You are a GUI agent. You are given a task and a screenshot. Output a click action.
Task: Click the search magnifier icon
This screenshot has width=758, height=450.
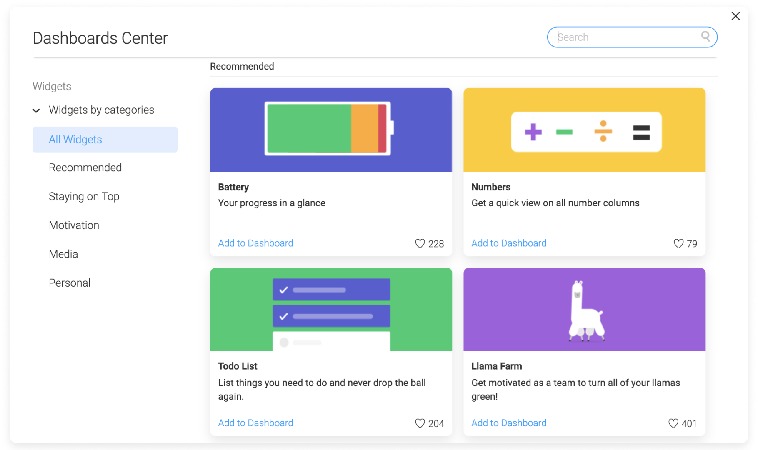705,37
